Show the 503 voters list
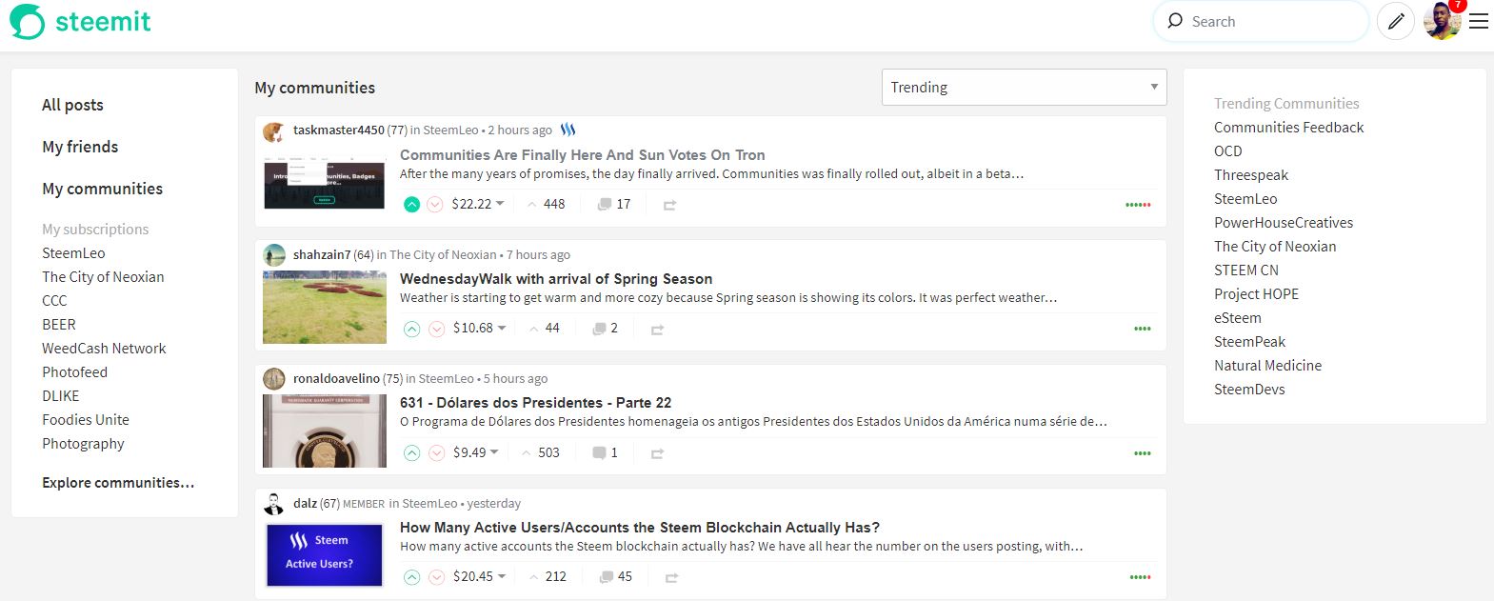This screenshot has height=601, width=1494. click(541, 452)
